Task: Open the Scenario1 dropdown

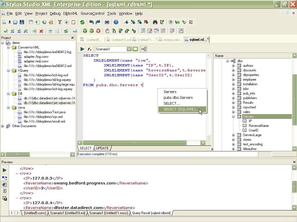Action: point(129,49)
